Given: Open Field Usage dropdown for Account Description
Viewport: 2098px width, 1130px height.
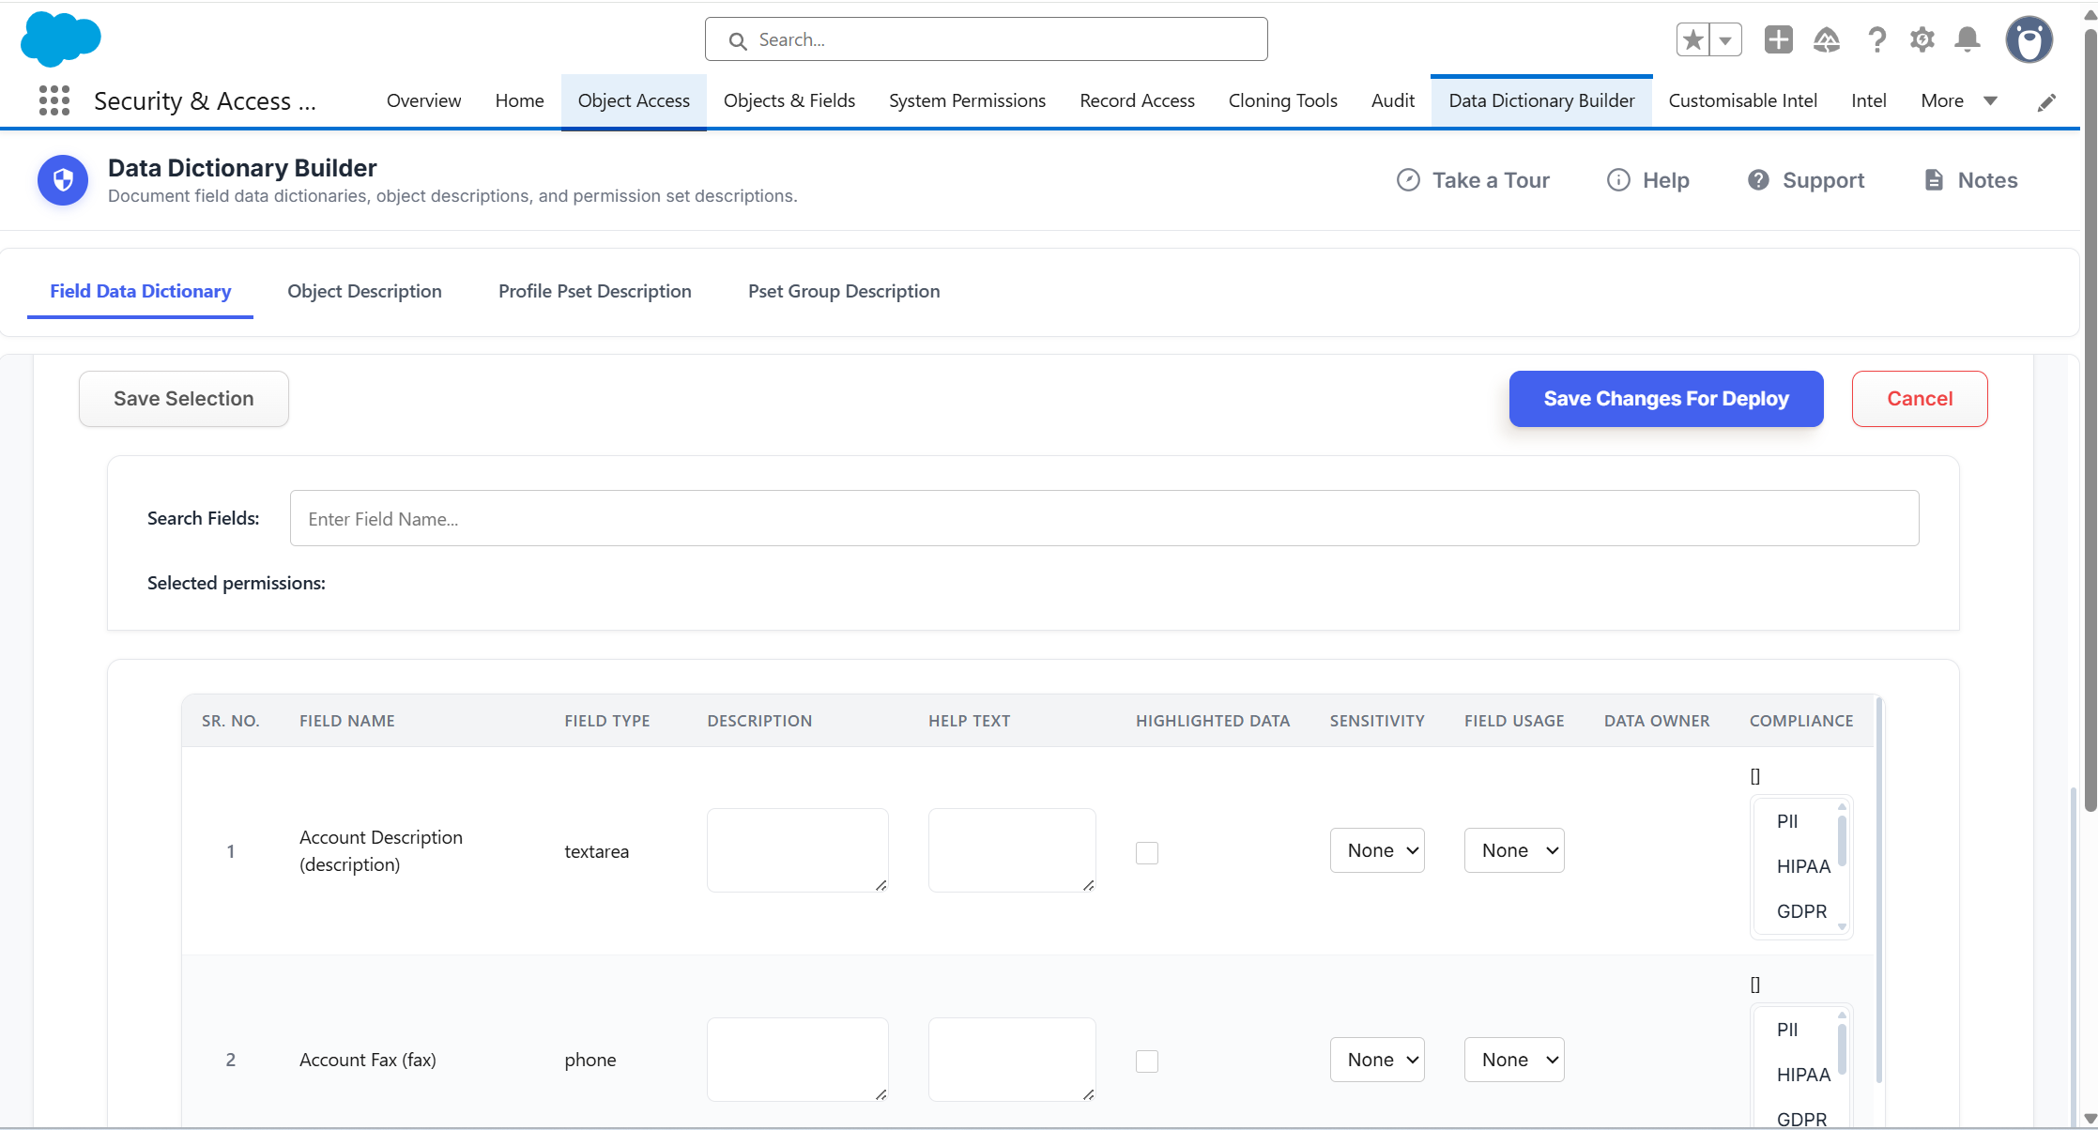Looking at the screenshot, I should pos(1514,850).
